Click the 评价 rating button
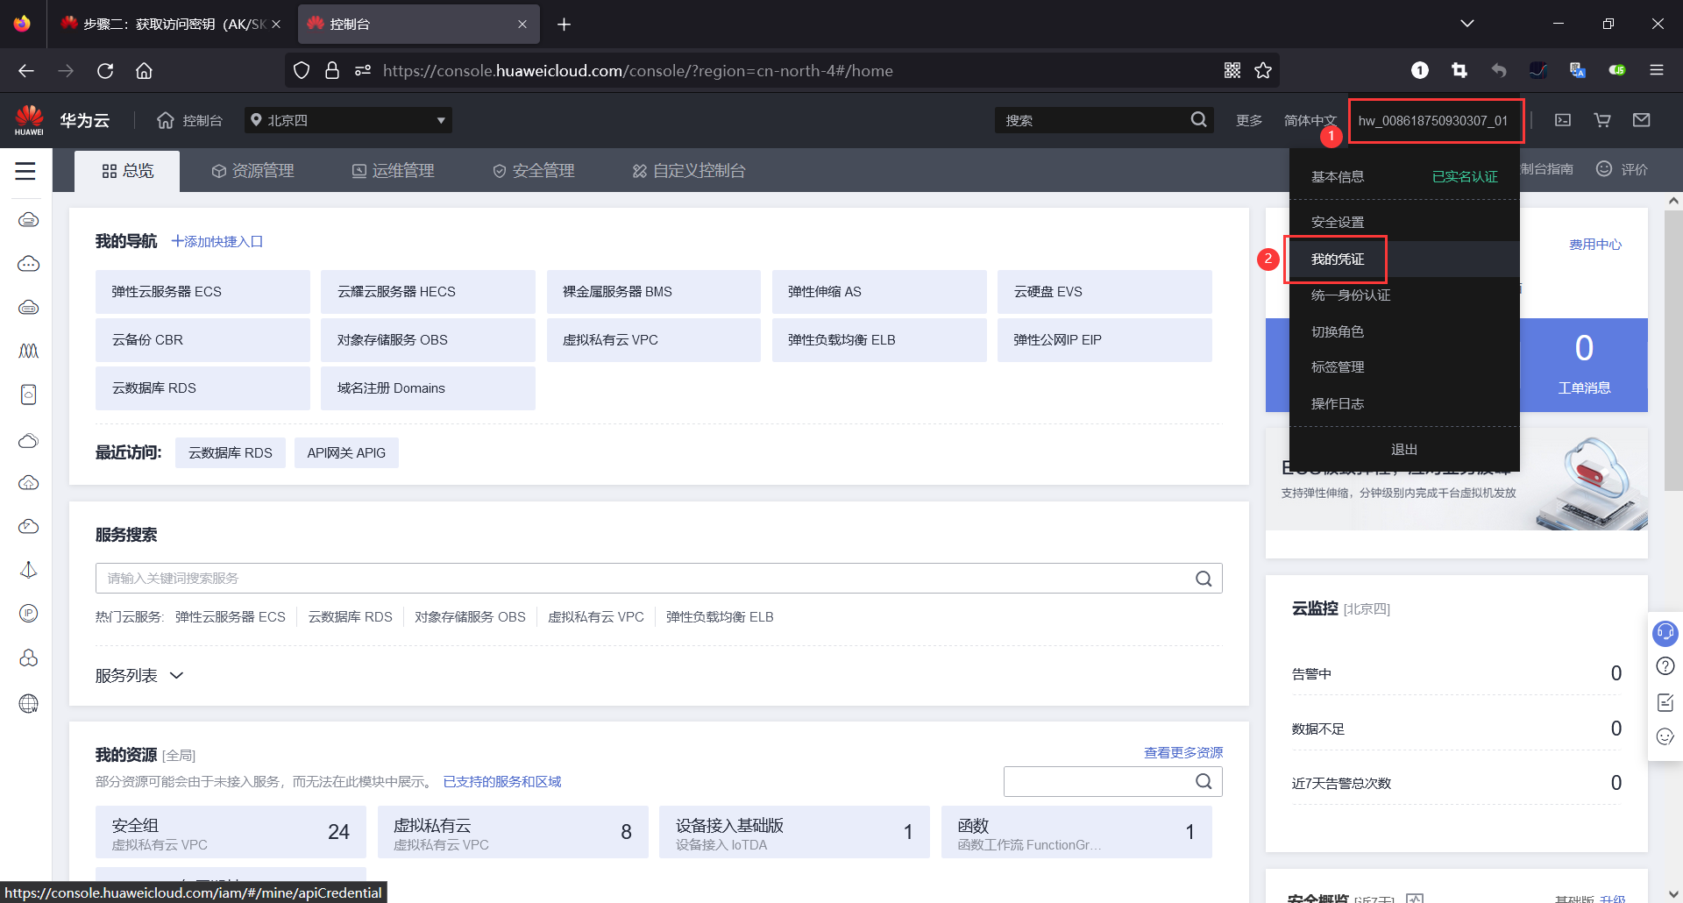The image size is (1683, 903). pos(1623,169)
